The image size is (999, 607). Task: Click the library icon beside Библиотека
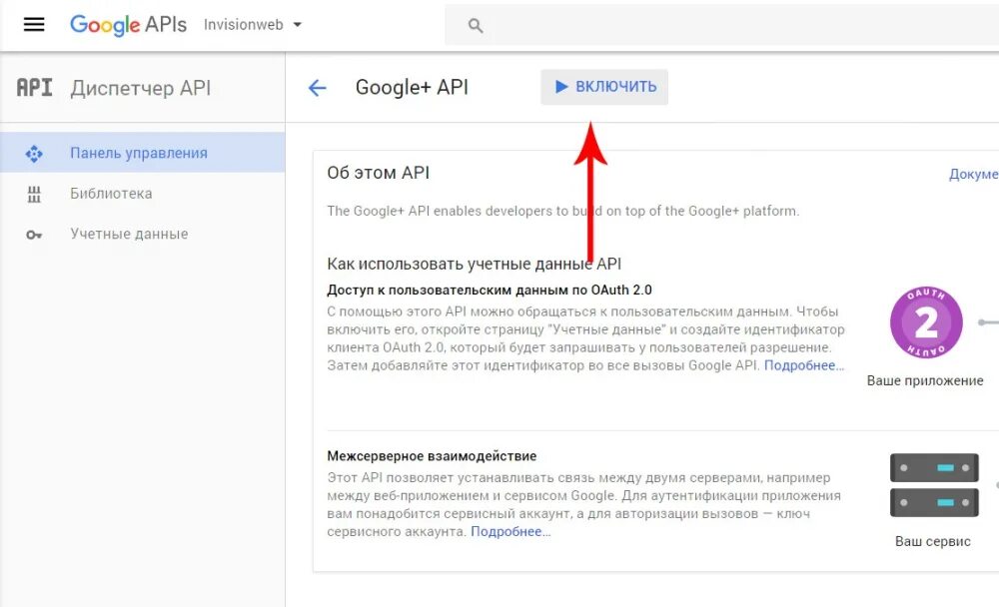tap(34, 195)
